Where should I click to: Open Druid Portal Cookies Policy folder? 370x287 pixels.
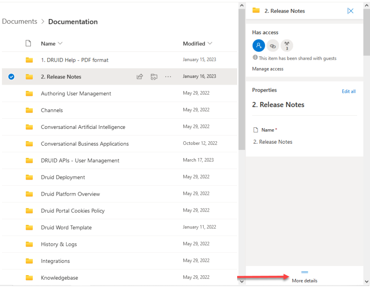tap(73, 211)
